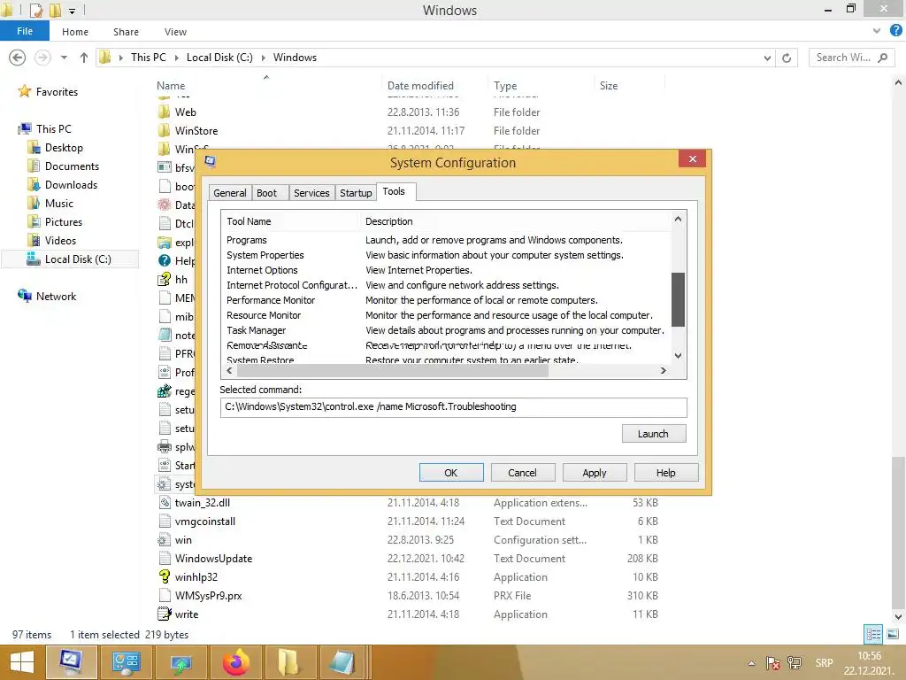
Task: Open the recent locations dropdown arrow
Action: coord(64,58)
